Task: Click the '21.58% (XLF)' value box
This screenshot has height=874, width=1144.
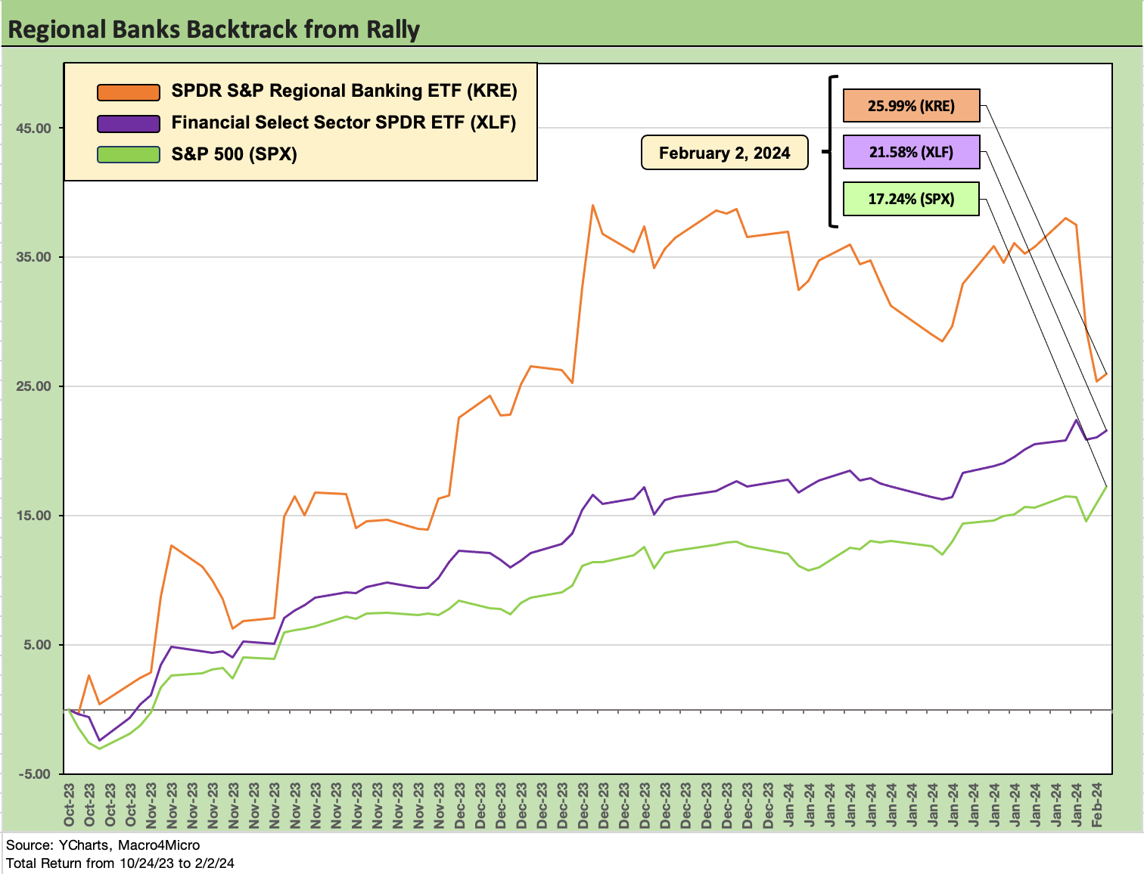Action: pos(911,152)
